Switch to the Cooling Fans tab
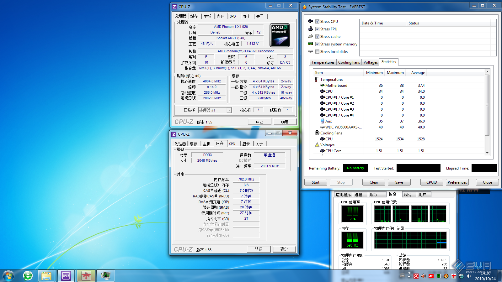Image resolution: width=502 pixels, height=282 pixels. tap(349, 62)
